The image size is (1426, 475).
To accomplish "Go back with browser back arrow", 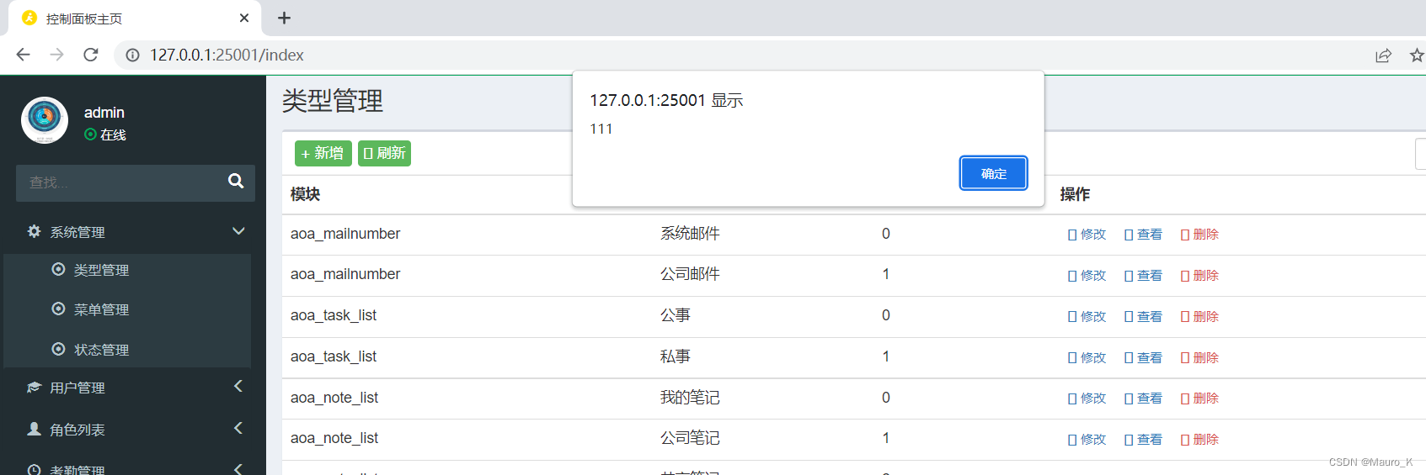I will 23,55.
